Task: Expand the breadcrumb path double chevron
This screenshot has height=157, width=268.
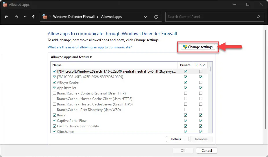Action: (50, 17)
